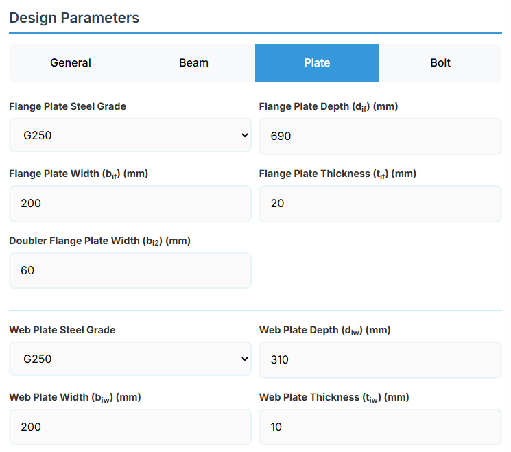Click the Flange Plate Thickness label
The image size is (511, 452).
(337, 174)
